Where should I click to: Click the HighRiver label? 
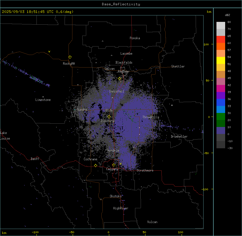(x=121, y=208)
